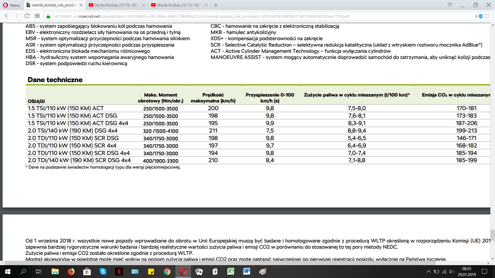
Task: Open Skype from the taskbar
Action: (103, 272)
